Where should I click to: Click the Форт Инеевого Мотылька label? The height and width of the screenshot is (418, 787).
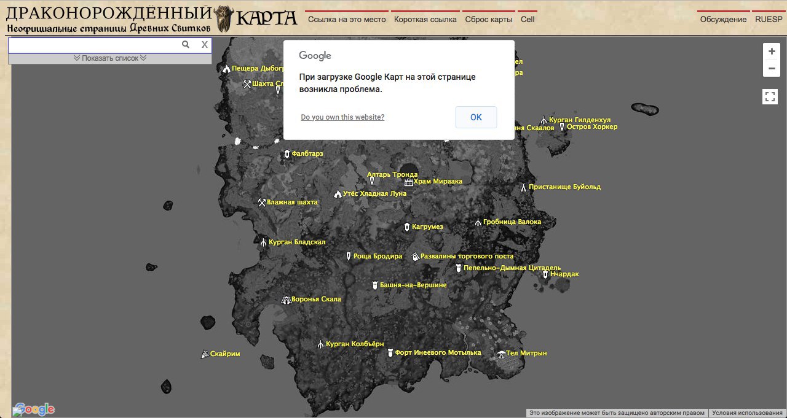438,353
